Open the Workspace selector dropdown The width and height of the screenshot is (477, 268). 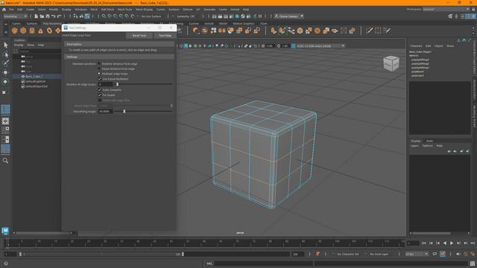point(446,10)
